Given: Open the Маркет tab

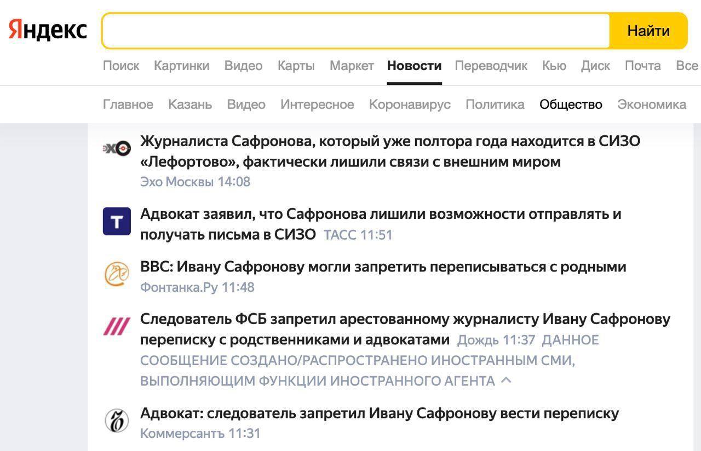Looking at the screenshot, I should pos(352,66).
